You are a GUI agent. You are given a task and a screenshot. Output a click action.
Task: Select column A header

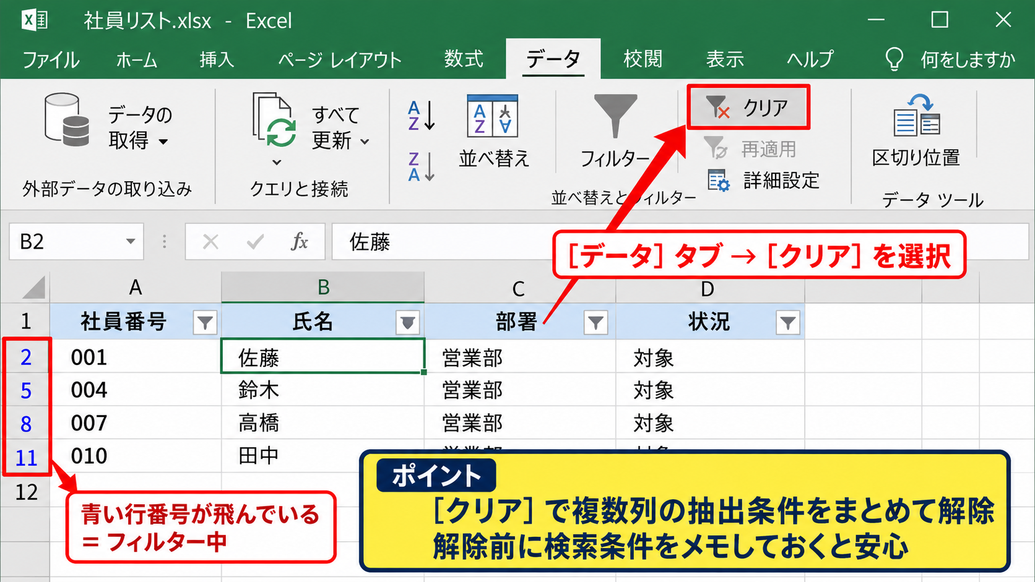[x=136, y=288]
